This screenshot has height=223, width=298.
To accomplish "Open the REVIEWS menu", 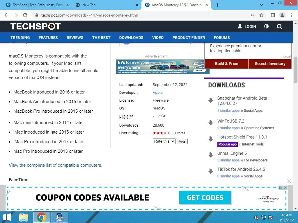I will click(75, 37).
